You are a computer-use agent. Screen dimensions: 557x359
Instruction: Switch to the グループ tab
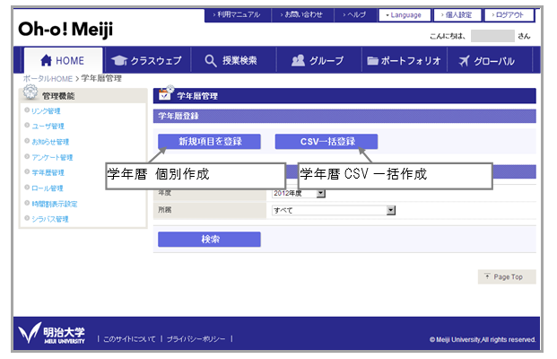[x=318, y=60]
